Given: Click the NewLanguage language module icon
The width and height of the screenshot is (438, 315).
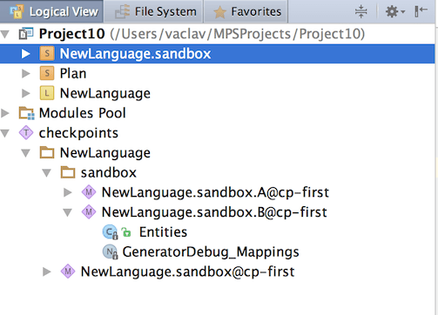Looking at the screenshot, I should pos(47,93).
